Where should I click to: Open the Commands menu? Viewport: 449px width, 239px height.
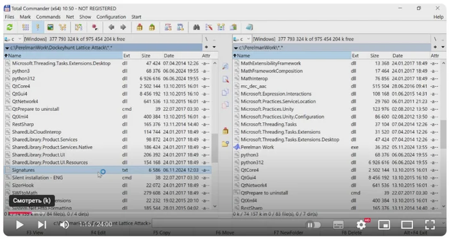point(48,17)
